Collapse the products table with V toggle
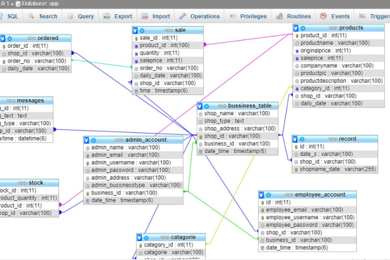 point(295,28)
